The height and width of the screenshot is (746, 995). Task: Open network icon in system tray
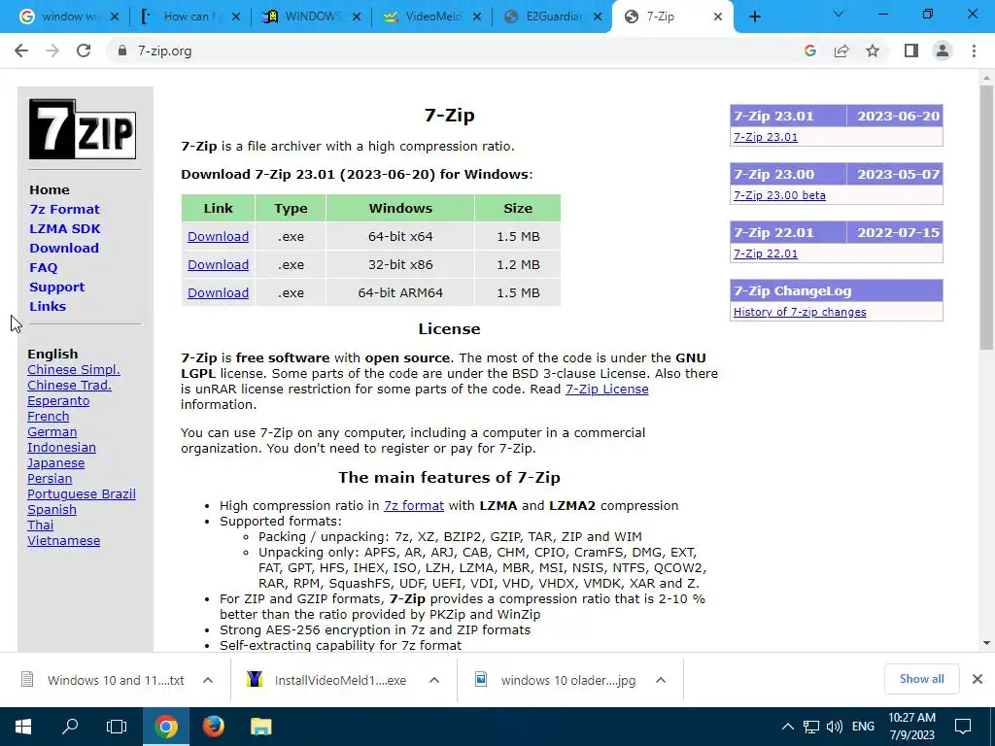pos(811,727)
